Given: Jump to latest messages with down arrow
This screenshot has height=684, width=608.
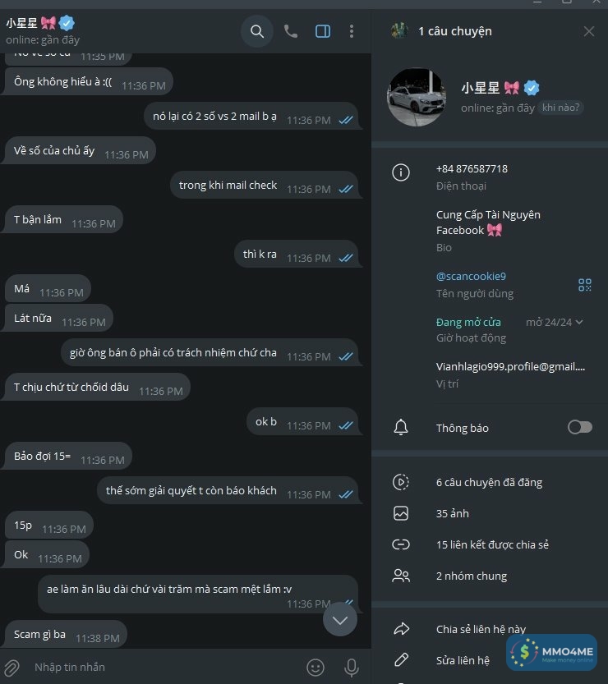Looking at the screenshot, I should (x=340, y=619).
